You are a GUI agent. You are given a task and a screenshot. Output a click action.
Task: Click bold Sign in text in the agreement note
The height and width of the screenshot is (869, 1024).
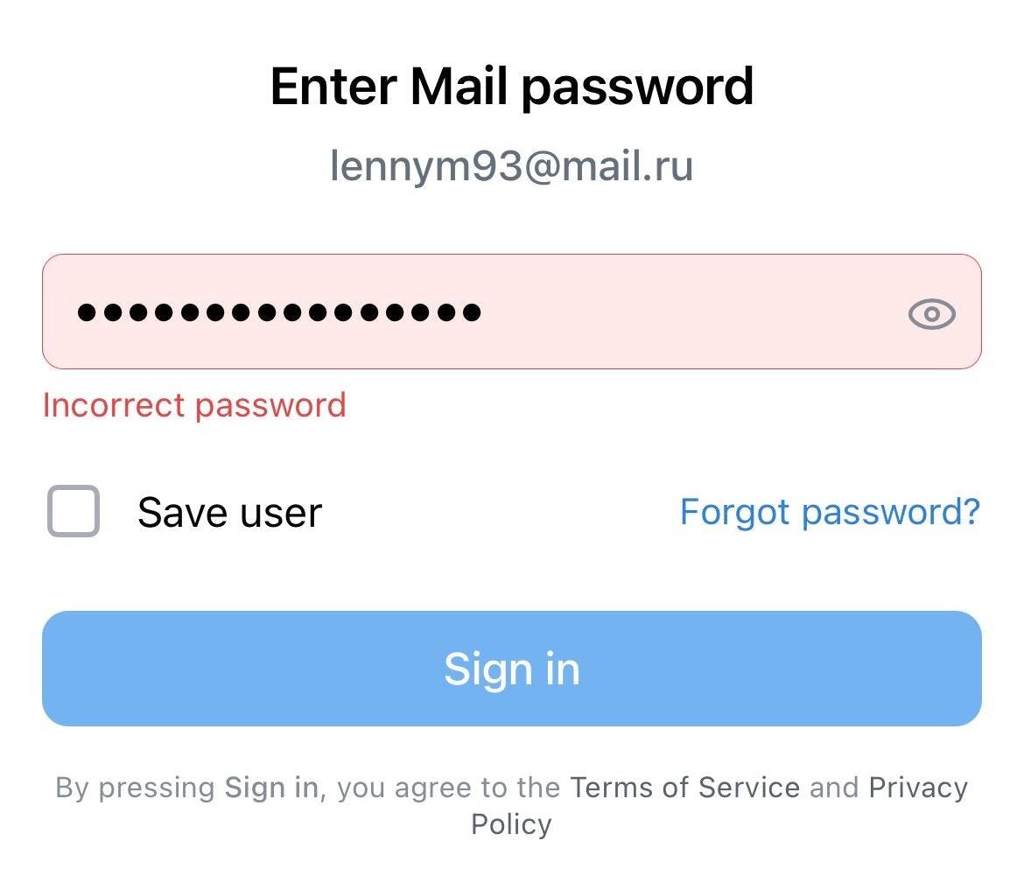[x=270, y=788]
